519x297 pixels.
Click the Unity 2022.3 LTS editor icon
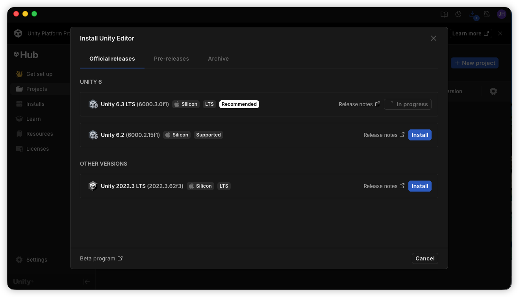[93, 186]
